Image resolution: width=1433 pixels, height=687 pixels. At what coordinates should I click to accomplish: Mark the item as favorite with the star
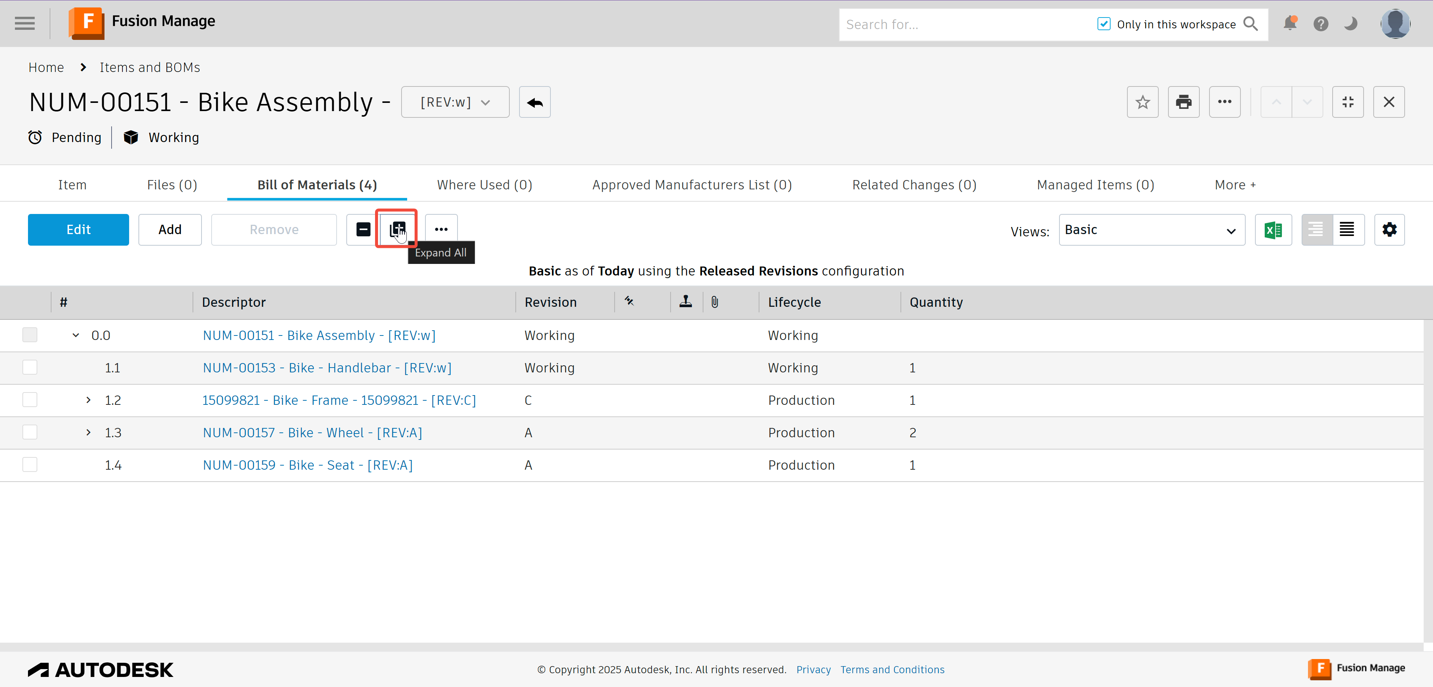click(1143, 102)
